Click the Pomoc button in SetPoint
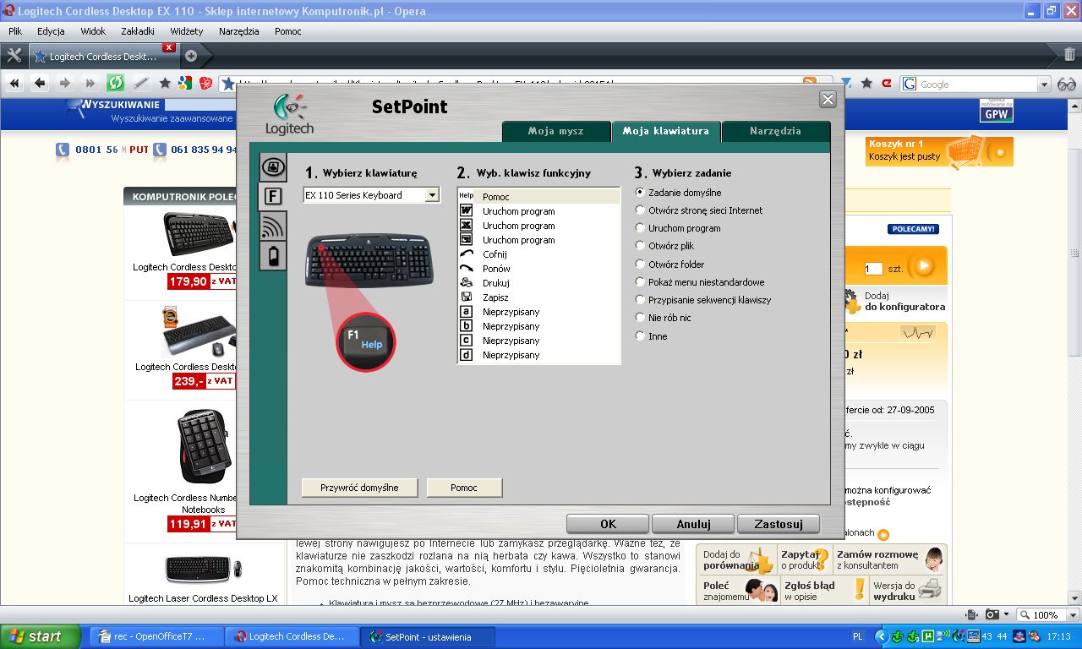 coord(464,488)
